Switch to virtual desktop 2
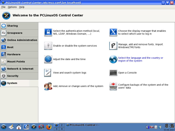Viewport: 175px width, 131px height. (62, 125)
